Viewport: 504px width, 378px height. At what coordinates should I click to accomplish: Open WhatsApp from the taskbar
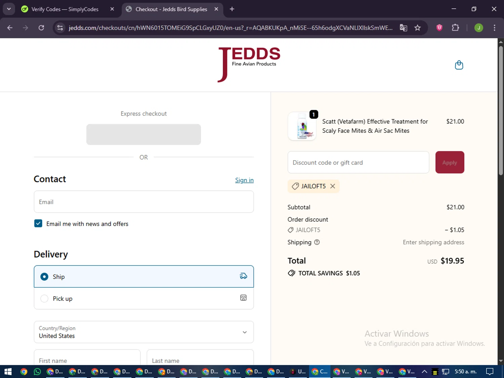point(37,372)
